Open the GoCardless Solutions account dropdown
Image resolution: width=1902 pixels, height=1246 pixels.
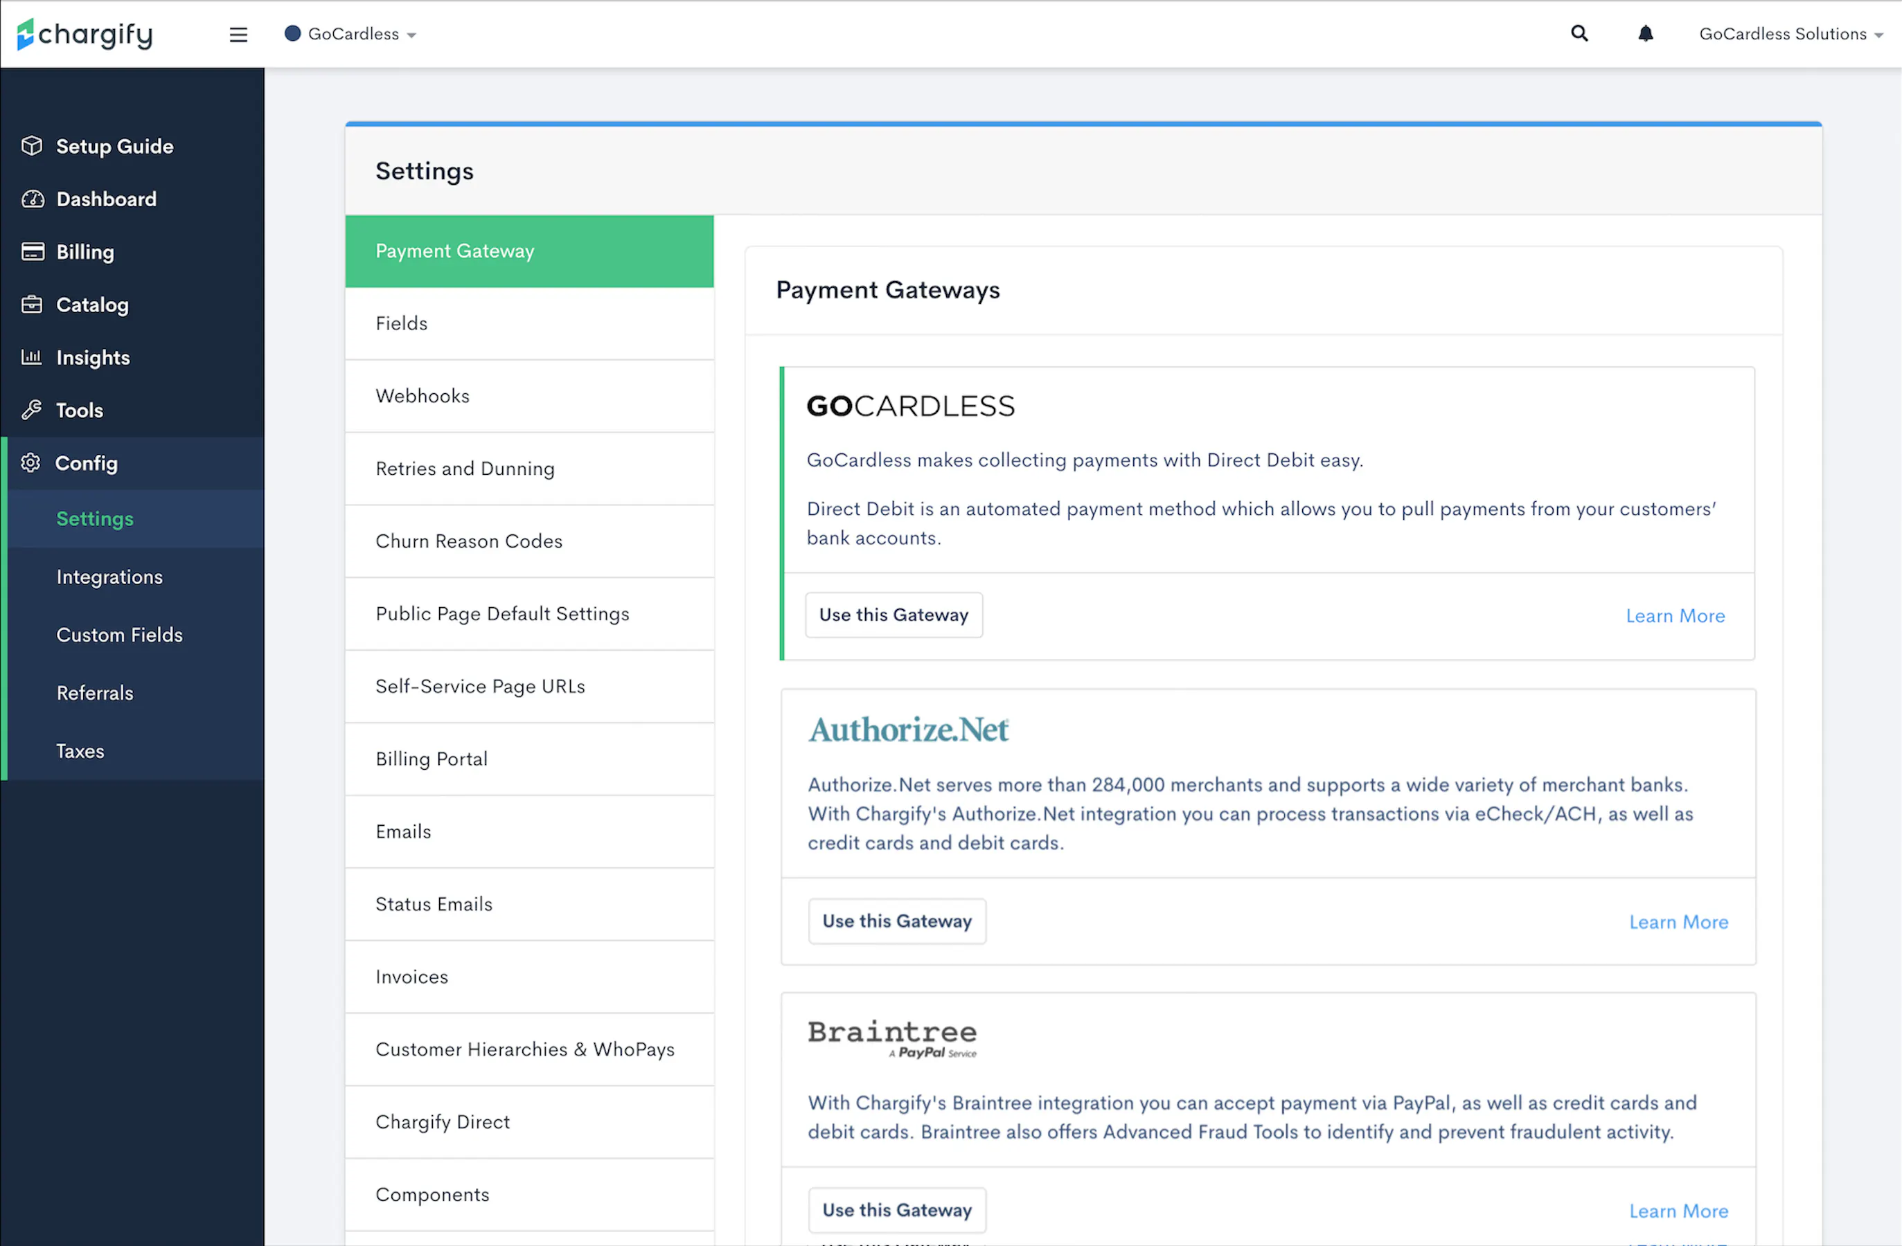1790,35
